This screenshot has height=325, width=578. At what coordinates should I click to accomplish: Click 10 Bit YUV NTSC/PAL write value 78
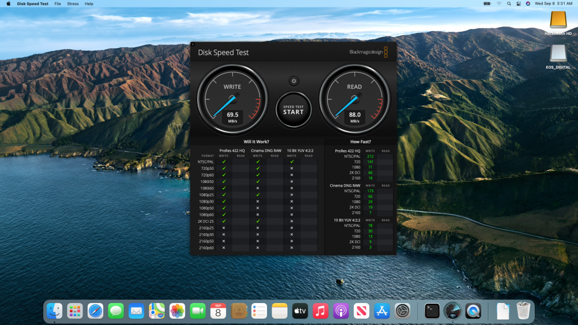[370, 226]
